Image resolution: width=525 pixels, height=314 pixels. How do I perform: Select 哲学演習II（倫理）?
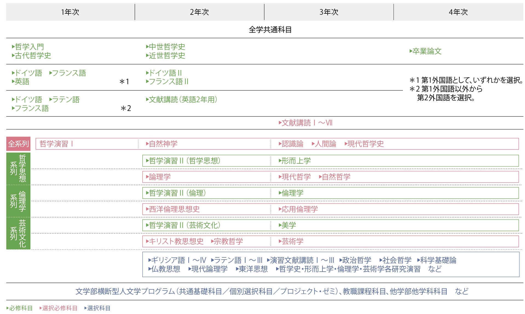point(176,193)
